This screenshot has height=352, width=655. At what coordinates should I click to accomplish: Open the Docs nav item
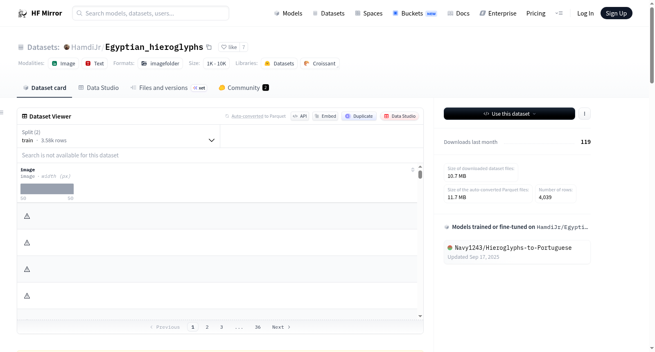[x=458, y=13]
